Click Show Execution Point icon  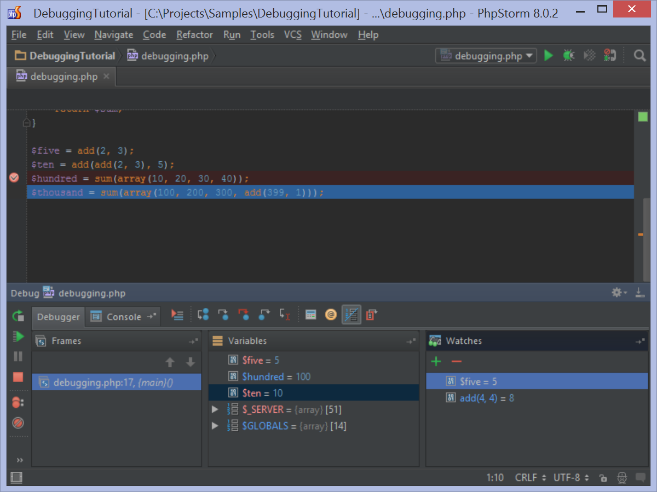coord(177,314)
